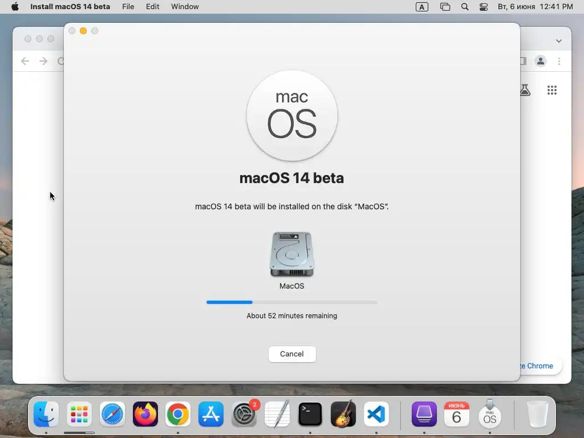
Task: Open System Settings from the Dock
Action: click(244, 414)
